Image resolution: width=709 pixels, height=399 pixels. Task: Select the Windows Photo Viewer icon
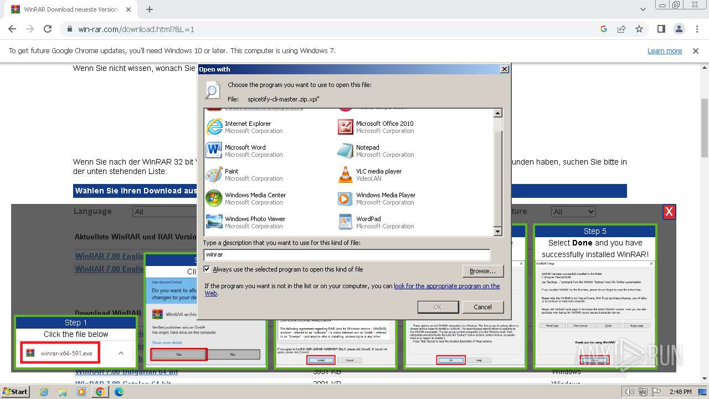point(214,222)
